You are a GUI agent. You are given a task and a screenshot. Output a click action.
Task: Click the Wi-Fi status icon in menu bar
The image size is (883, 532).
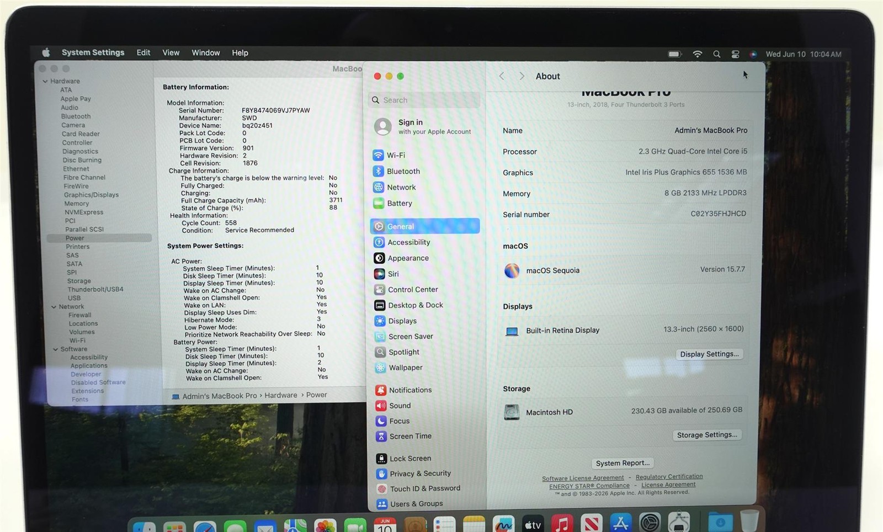click(698, 54)
